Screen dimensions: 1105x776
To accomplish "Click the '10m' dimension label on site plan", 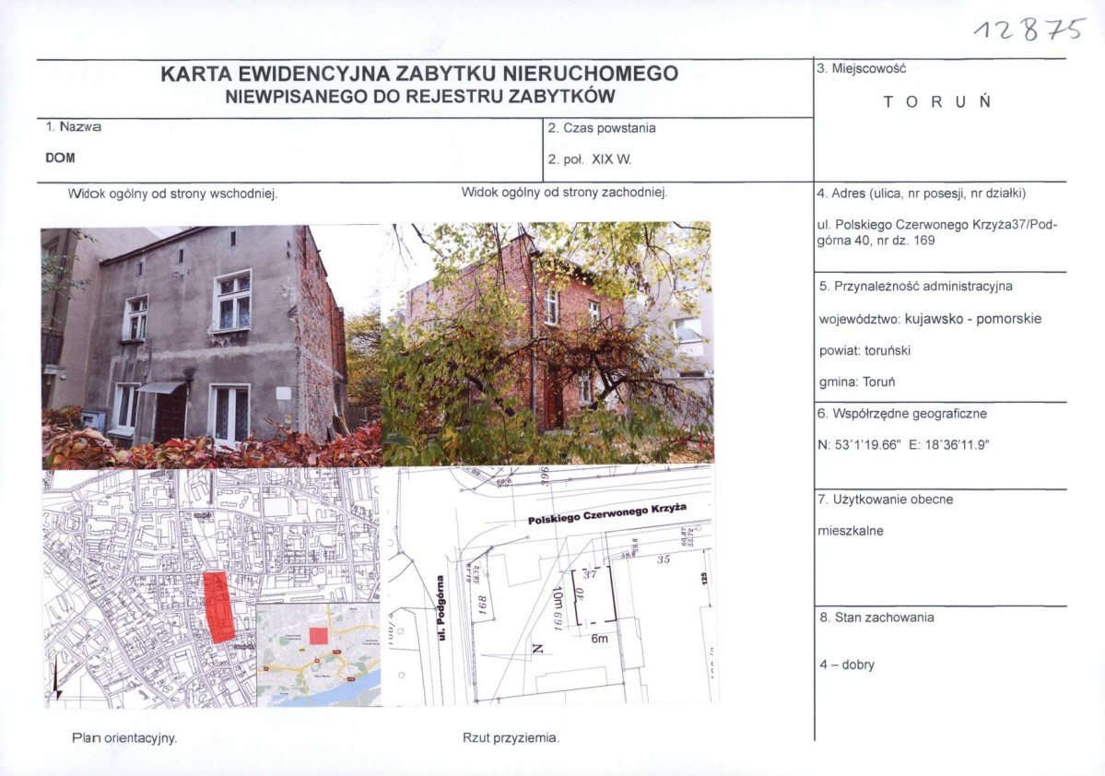I will (x=558, y=599).
